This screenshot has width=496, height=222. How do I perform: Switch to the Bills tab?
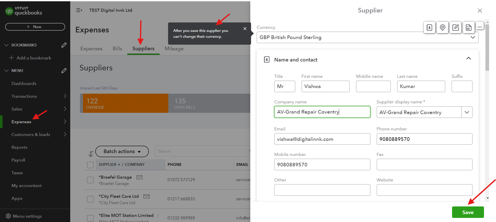tap(117, 48)
